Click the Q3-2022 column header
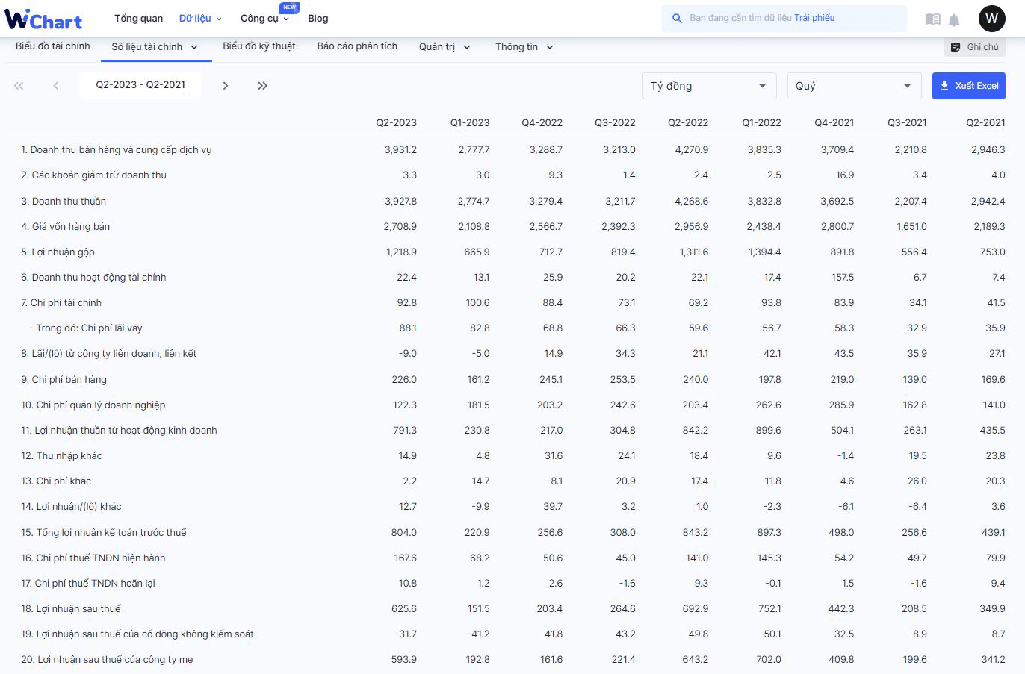The image size is (1025, 674). [615, 122]
